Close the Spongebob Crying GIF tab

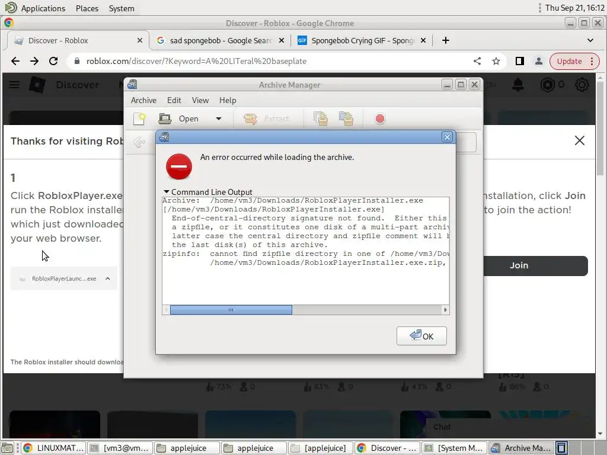click(423, 41)
